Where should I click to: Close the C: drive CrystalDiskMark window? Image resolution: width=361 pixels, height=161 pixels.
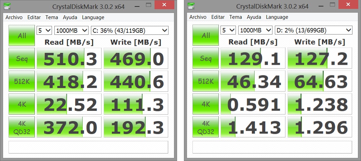[164, 5]
